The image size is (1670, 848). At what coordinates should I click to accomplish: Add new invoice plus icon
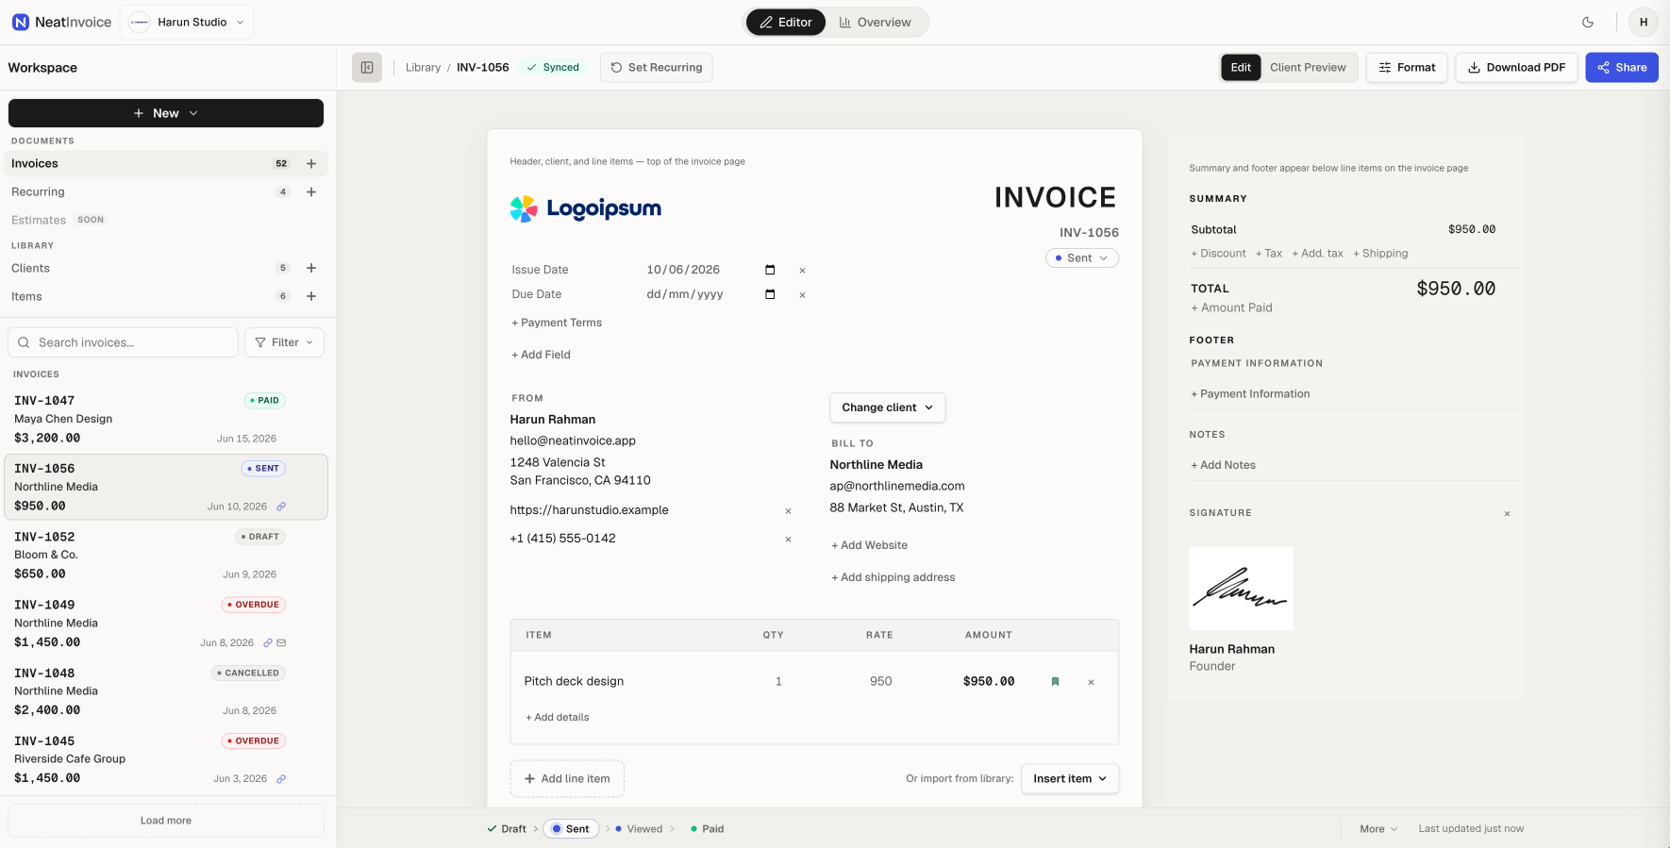311,163
